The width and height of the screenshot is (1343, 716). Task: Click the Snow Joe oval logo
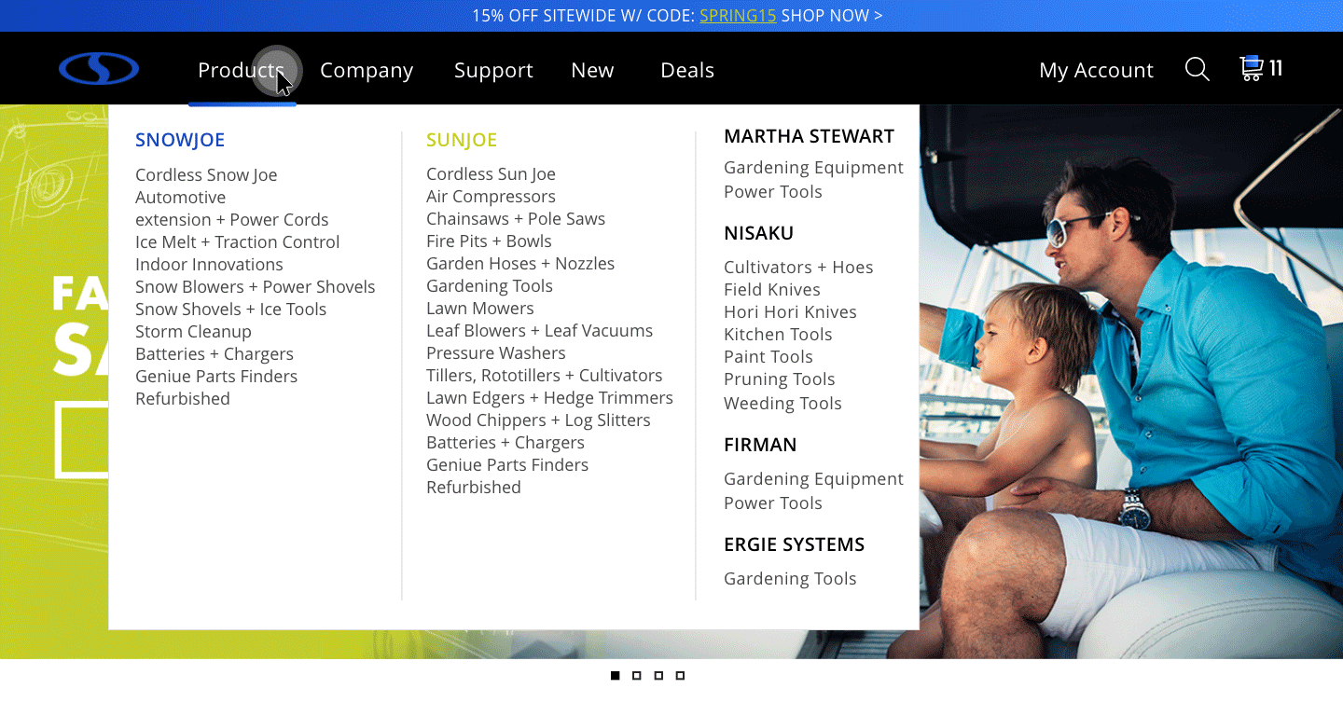[x=99, y=69]
